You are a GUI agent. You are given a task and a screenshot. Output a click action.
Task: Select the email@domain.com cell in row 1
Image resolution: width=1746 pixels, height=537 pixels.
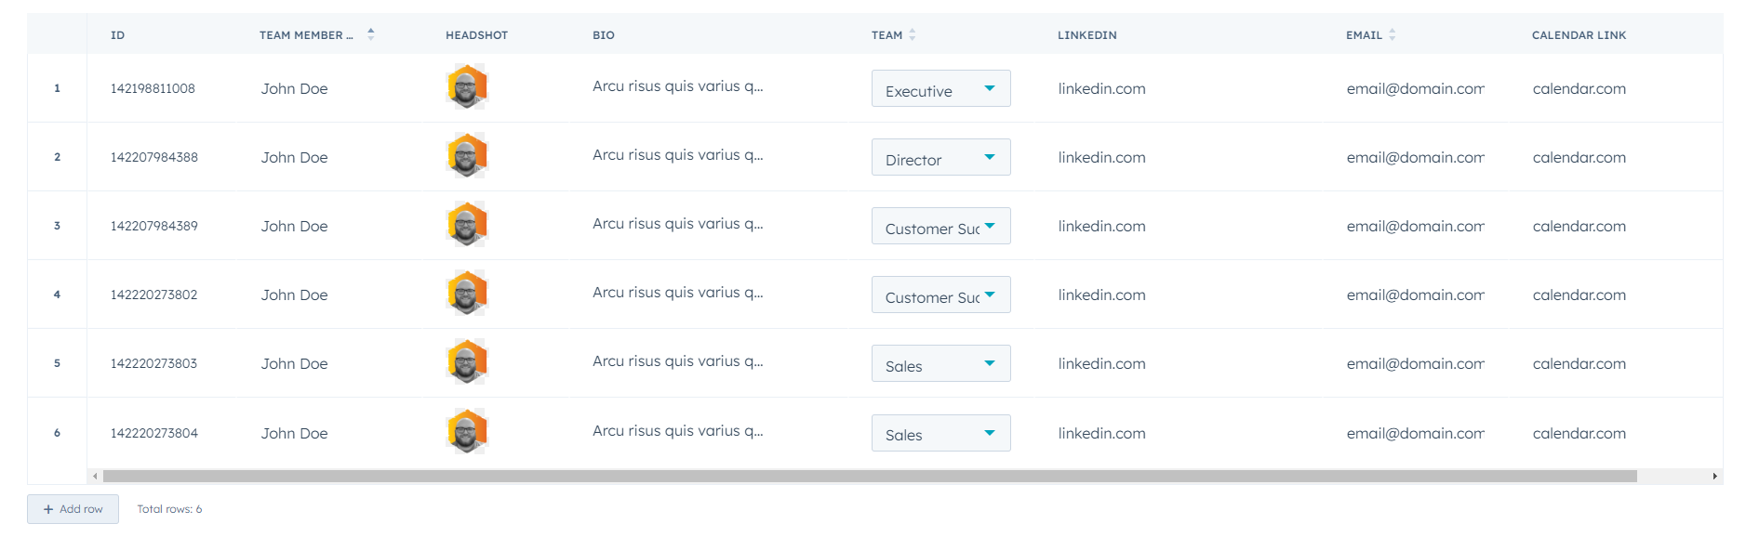pyautogui.click(x=1415, y=88)
